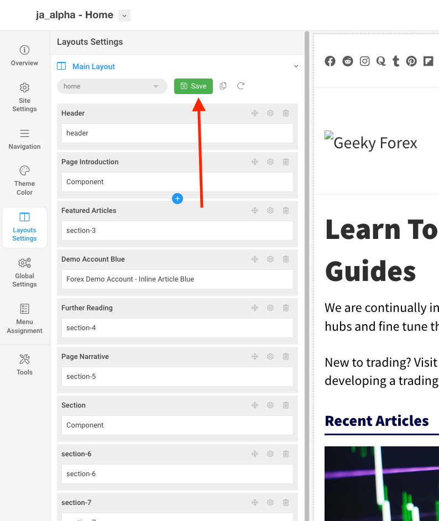
Task: Click the section-5 position field
Action: pos(177,377)
